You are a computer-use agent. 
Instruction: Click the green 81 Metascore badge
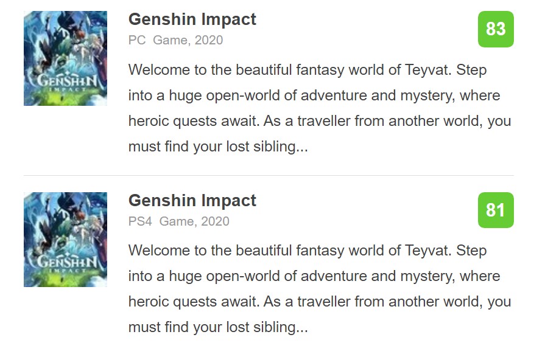[x=496, y=210]
